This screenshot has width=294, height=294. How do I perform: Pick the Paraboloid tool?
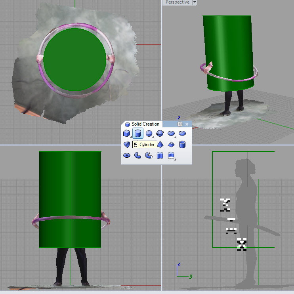[127, 145]
